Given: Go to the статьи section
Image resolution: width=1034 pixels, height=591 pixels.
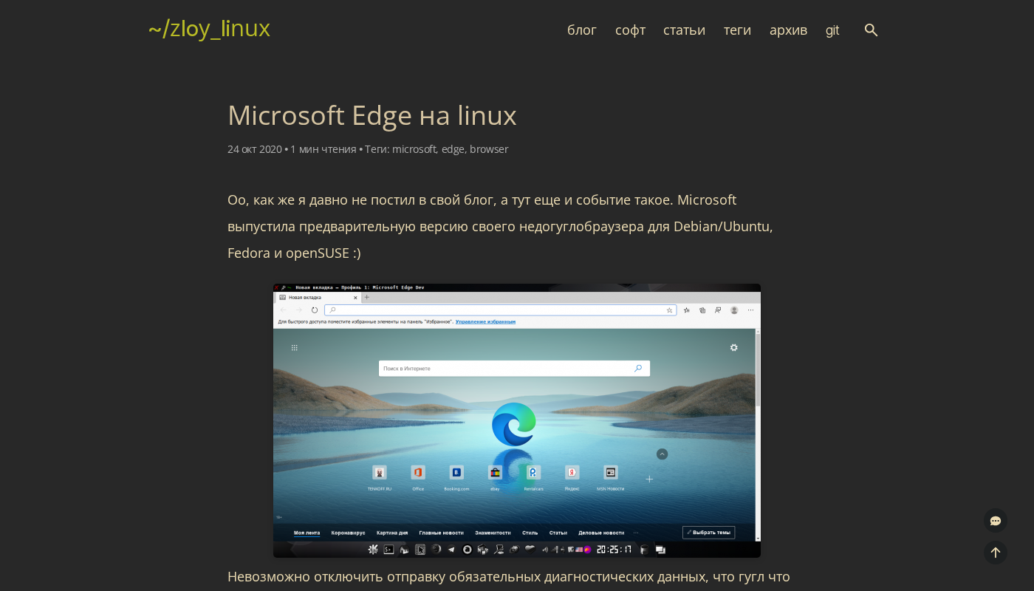Looking at the screenshot, I should (684, 30).
